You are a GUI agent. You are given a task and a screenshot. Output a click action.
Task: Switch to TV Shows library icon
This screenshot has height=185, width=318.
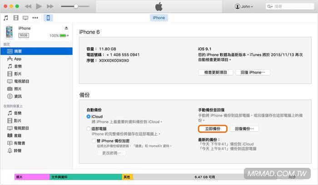25,18
